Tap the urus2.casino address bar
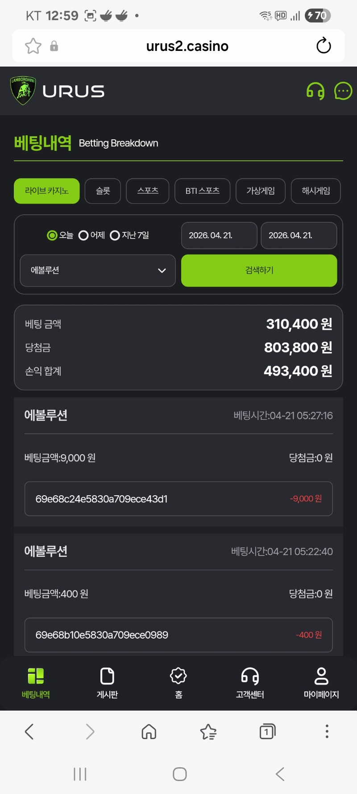 coord(187,46)
